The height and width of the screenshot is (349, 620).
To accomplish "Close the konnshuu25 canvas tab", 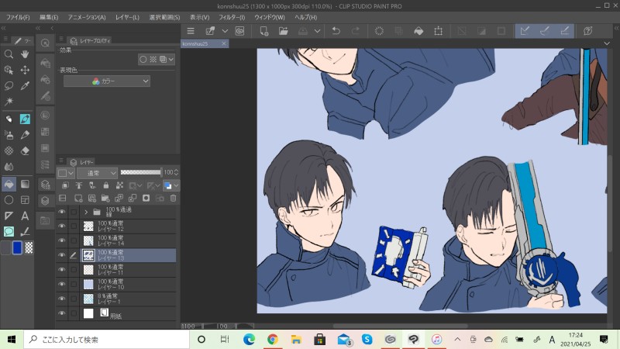I will pyautogui.click(x=224, y=43).
